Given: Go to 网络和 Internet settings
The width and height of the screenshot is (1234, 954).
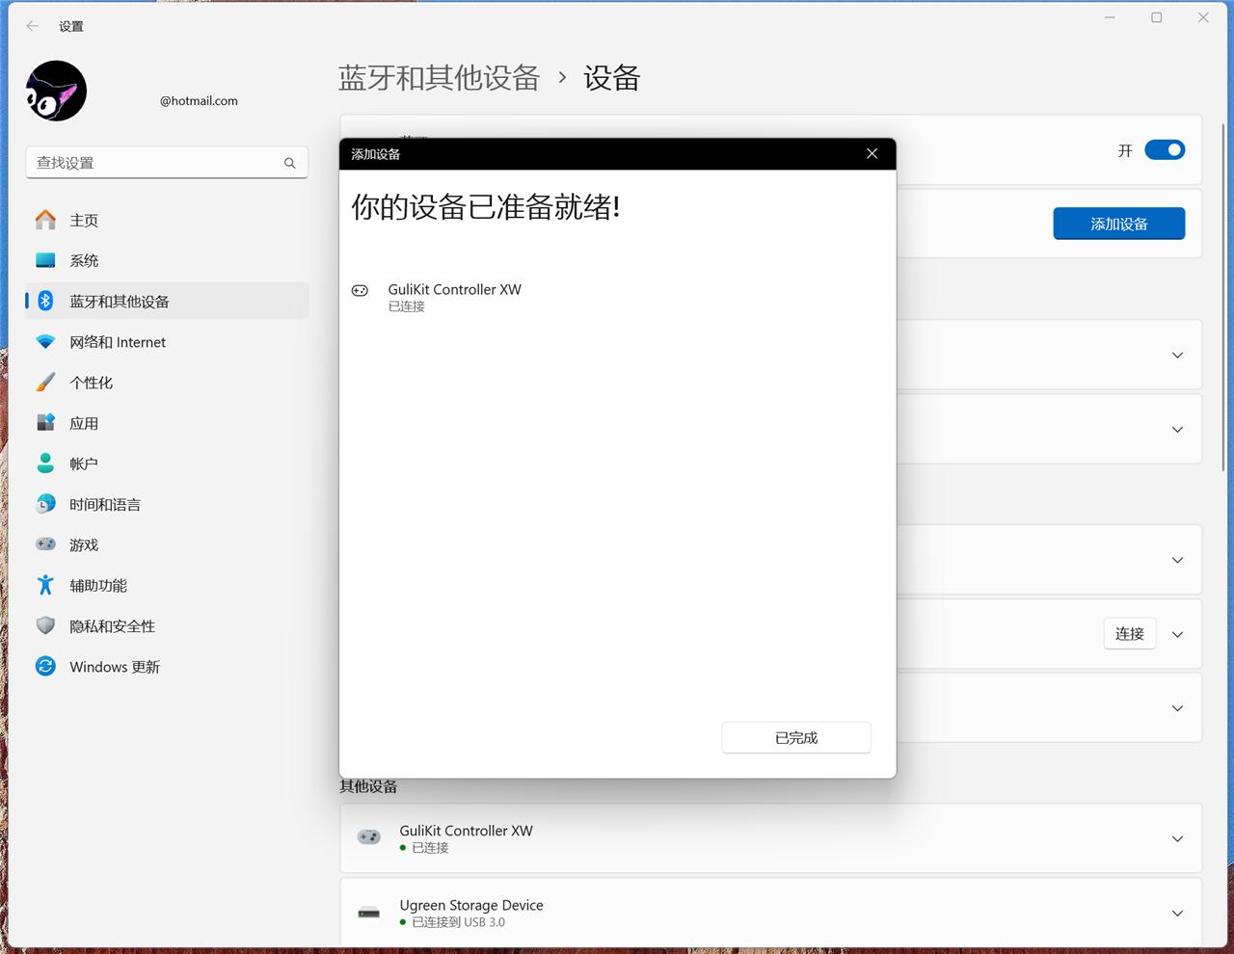Looking at the screenshot, I should [x=167, y=342].
